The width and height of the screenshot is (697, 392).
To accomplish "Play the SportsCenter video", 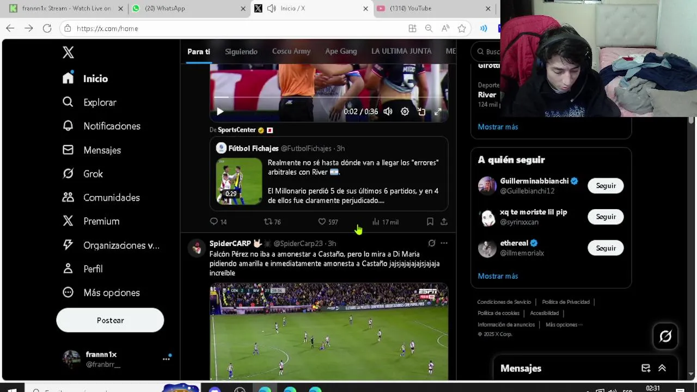I will [220, 112].
